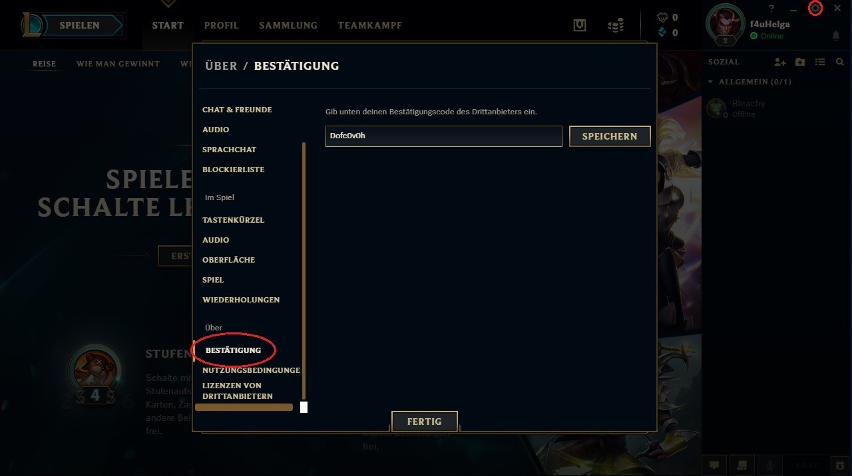
Task: Open the notifications bell
Action: pos(836,35)
